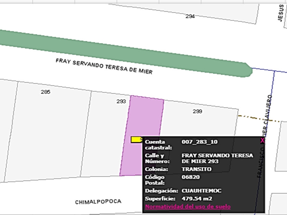Image resolution: width=287 pixels, height=215 pixels.
Task: Click cuenta catastral value 007_283_10
Action: point(200,142)
